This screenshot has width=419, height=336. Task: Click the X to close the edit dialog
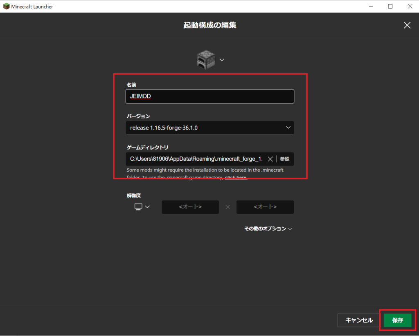tap(407, 25)
